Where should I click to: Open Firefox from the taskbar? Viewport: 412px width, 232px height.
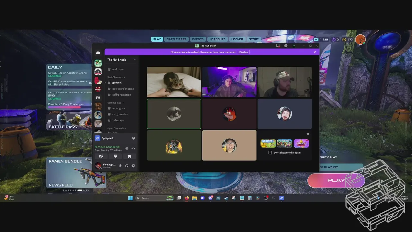[x=186, y=198]
